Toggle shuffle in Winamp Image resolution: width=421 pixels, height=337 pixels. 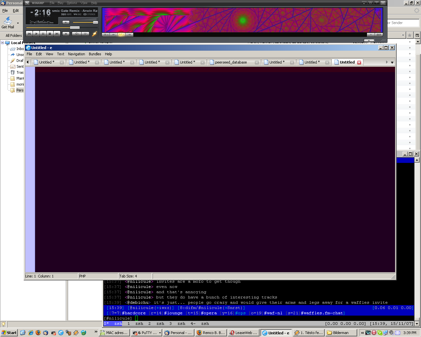click(77, 34)
